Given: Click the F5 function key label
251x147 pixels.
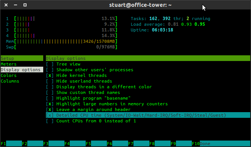Looking at the screenshot, I should click(88, 144).
